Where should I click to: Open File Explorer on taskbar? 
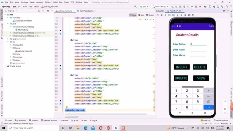tap(78, 128)
